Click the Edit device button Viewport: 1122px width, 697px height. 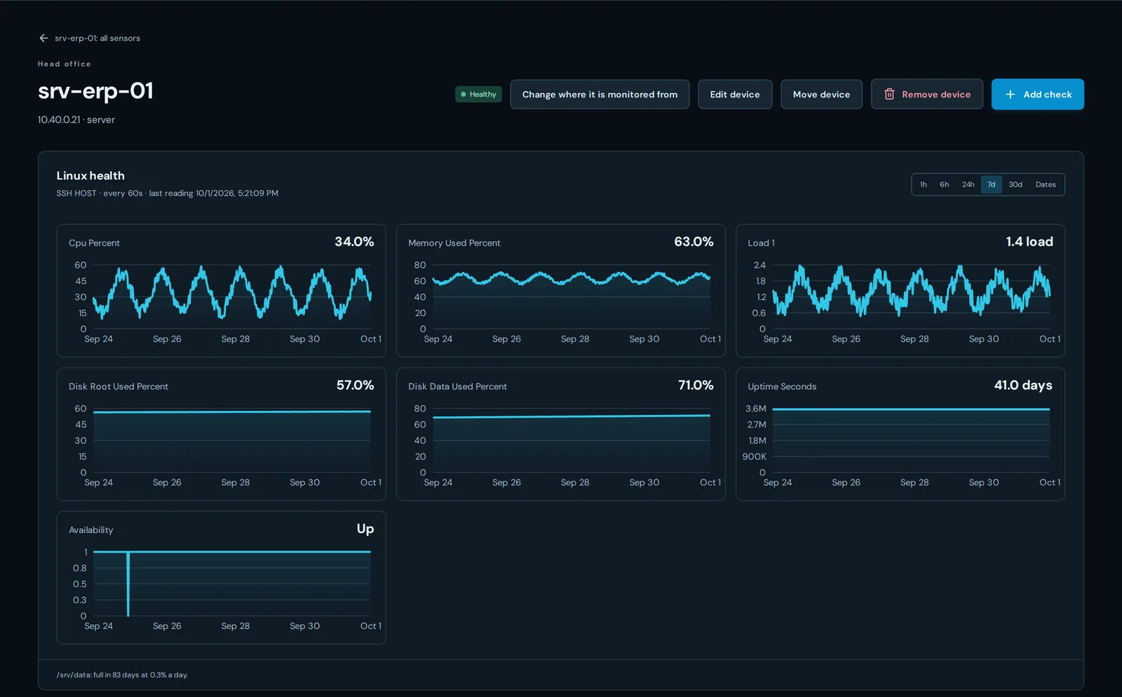click(735, 94)
